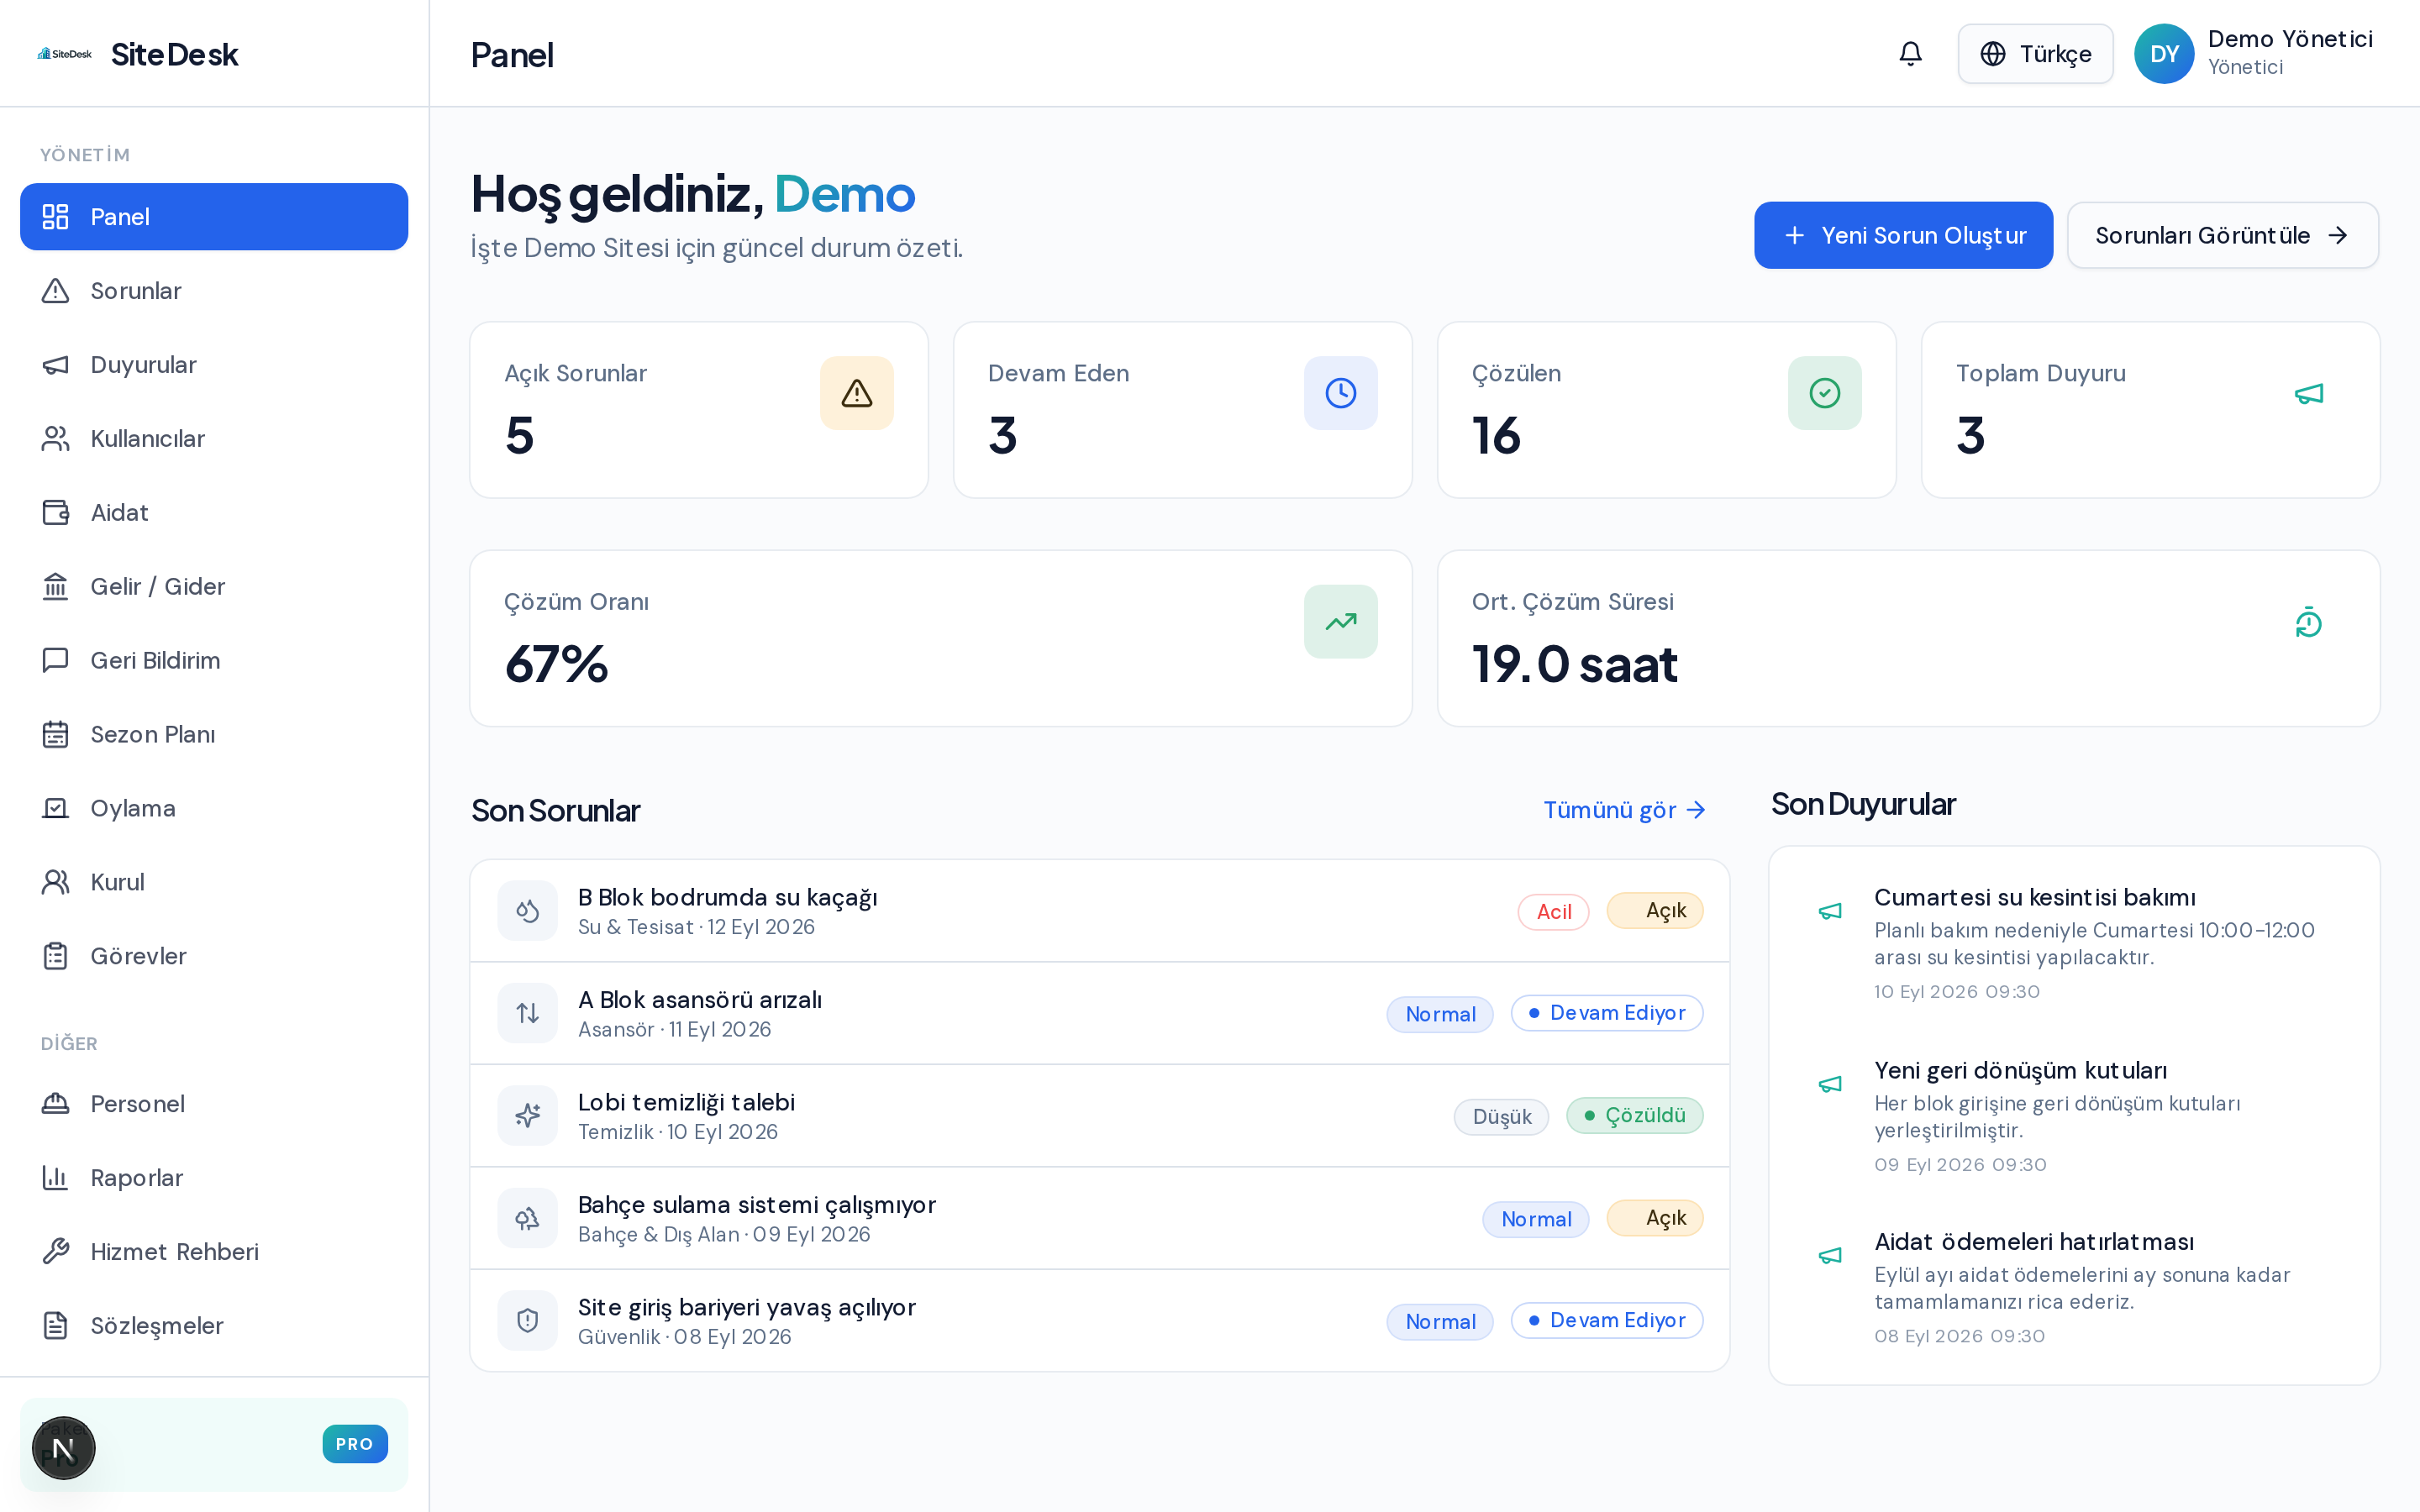Click the Sözleşmeler document icon
The height and width of the screenshot is (1512, 2420).
[x=56, y=1326]
